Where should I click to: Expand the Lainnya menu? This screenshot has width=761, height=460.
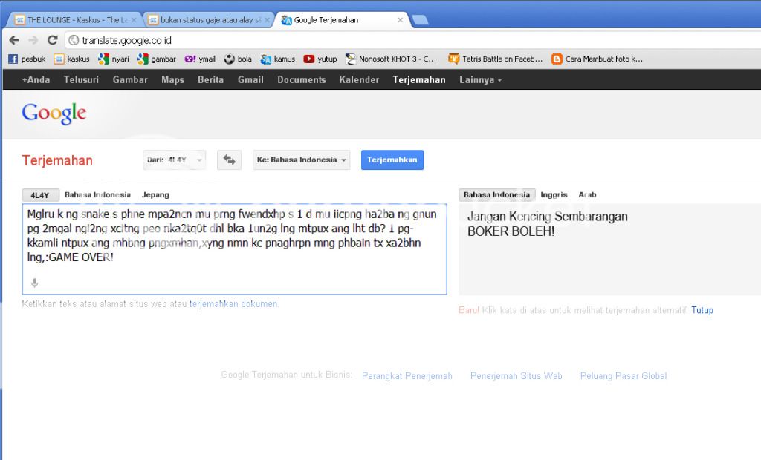pyautogui.click(x=481, y=80)
